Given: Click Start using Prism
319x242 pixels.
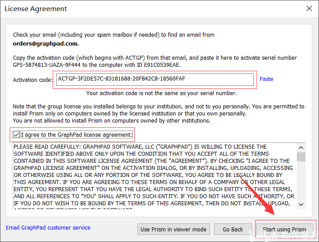Looking at the screenshot, I should [x=284, y=229].
